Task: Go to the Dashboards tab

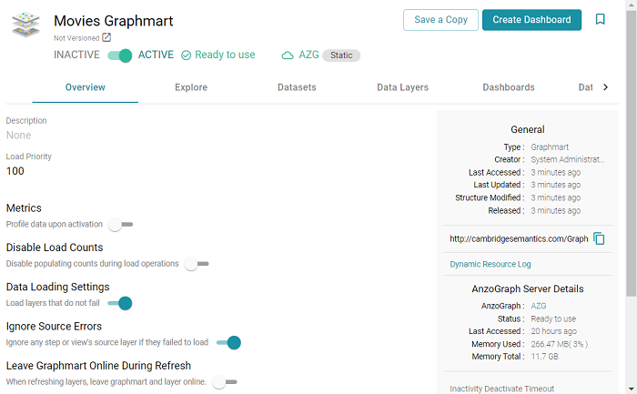Action: pyautogui.click(x=509, y=87)
